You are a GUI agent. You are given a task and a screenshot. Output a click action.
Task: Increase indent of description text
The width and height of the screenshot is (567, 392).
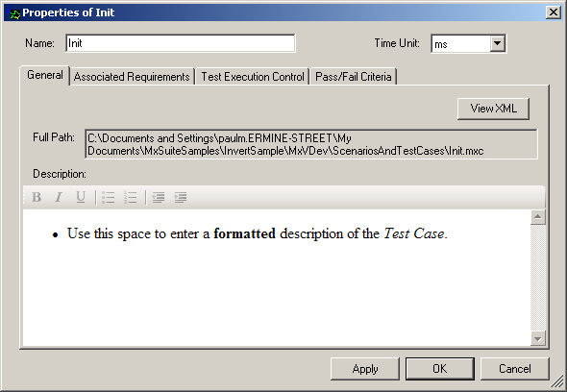pos(181,198)
